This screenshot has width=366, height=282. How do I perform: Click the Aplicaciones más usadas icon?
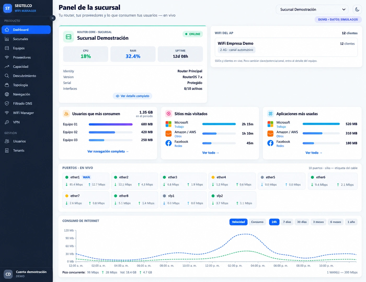click(x=271, y=114)
